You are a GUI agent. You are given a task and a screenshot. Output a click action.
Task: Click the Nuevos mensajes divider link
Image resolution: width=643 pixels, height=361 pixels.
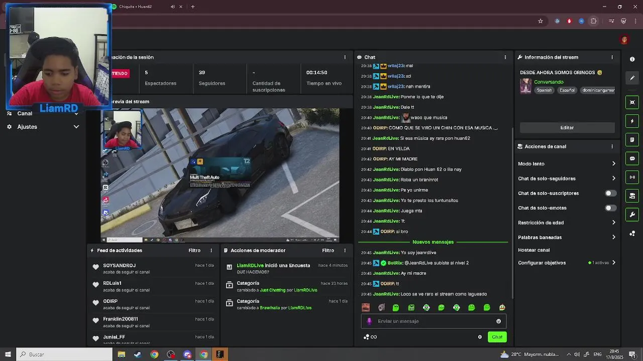[433, 242]
